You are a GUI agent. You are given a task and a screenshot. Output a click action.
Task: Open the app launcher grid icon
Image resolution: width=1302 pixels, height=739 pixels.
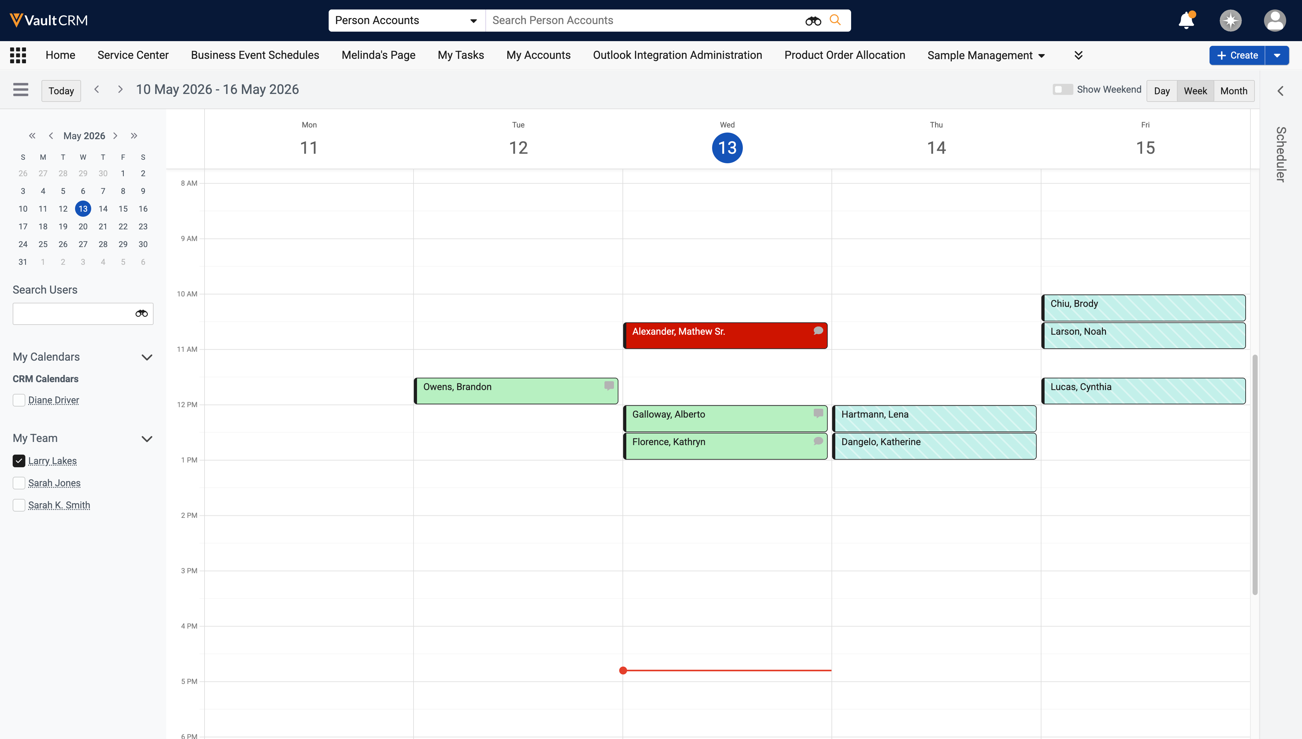pyautogui.click(x=18, y=55)
